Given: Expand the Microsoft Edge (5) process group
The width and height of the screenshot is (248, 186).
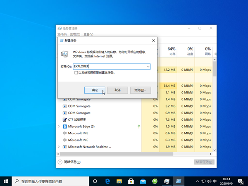Looking at the screenshot, I should (59, 126).
